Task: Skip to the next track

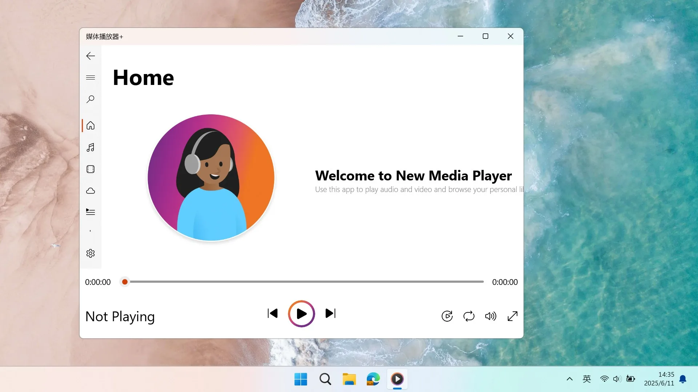Action: [330, 313]
